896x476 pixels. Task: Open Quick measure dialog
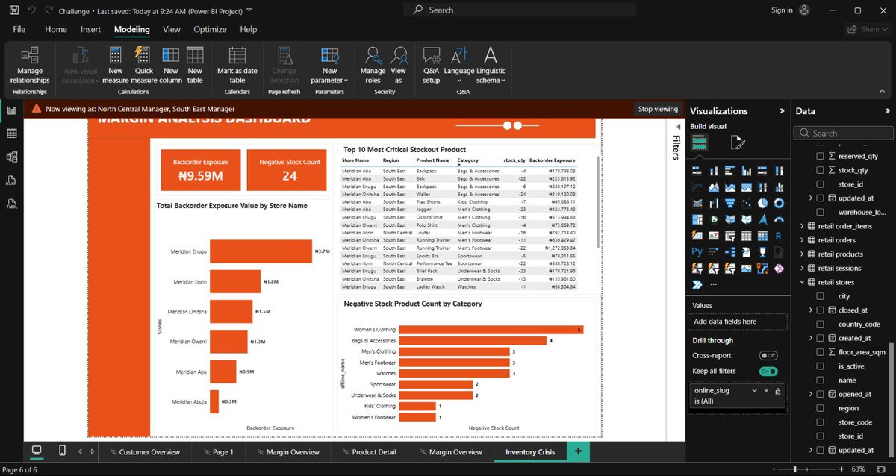(x=143, y=66)
